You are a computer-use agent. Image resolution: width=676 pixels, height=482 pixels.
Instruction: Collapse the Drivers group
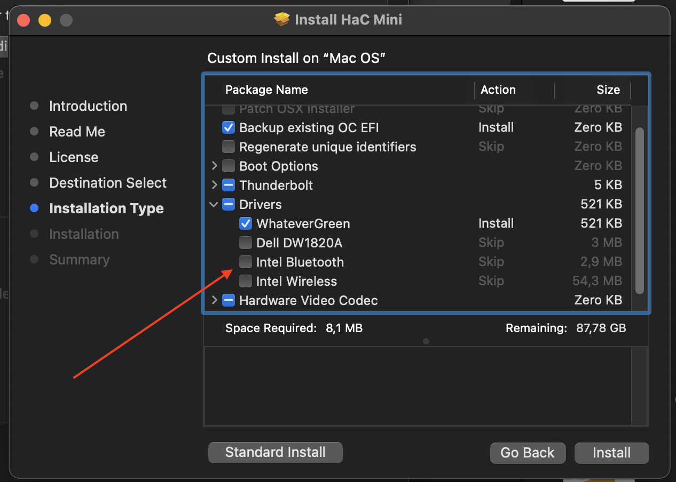(x=214, y=204)
